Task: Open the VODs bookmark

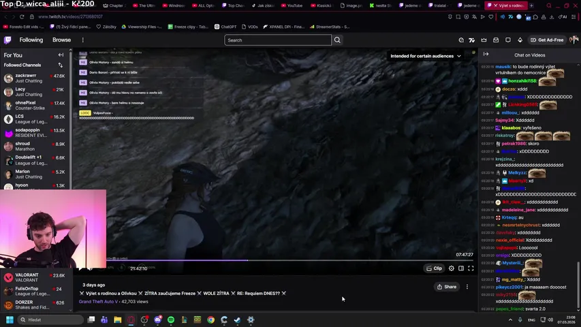Action: pyautogui.click(x=249, y=27)
